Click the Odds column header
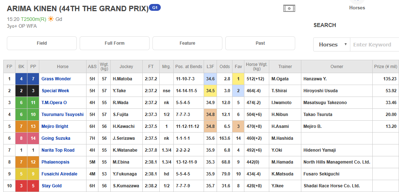This screenshot has width=399, height=192. (224, 67)
